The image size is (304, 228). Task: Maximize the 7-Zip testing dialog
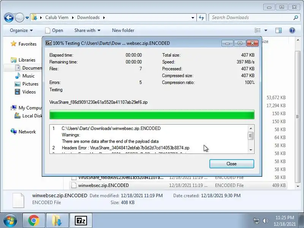point(240,43)
